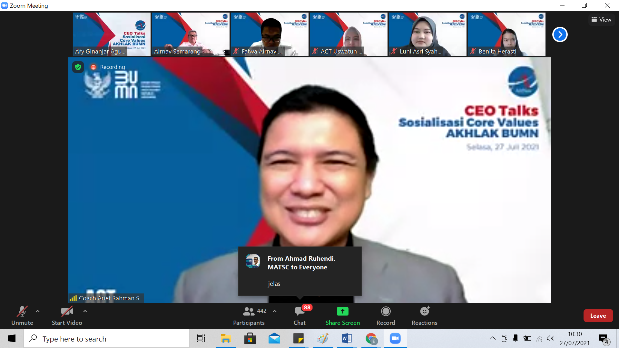Screen dimensions: 619x348
Task: Open the Chat panel with 88 unread
Action: [x=300, y=311]
